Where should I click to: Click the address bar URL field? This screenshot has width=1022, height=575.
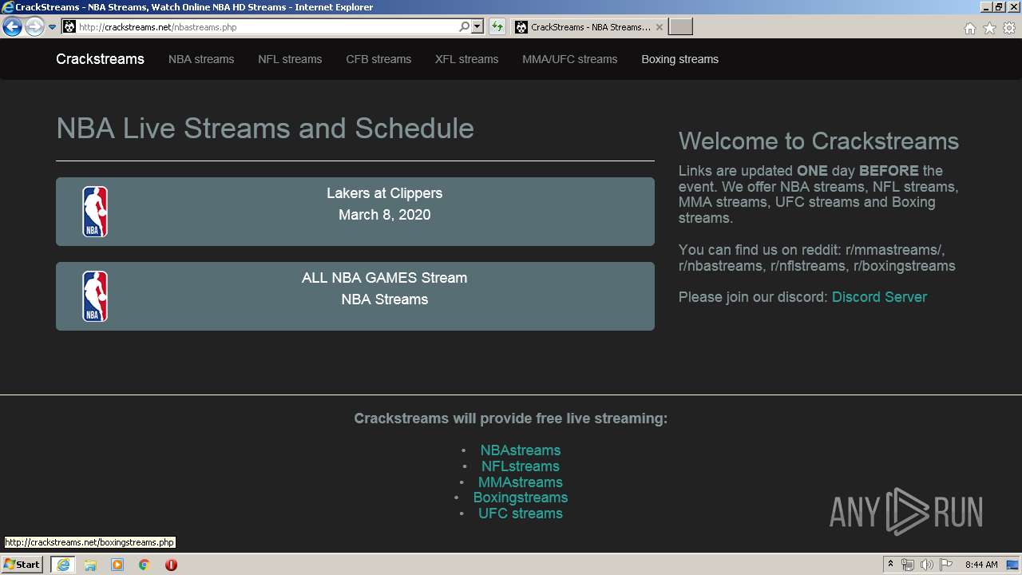point(267,27)
